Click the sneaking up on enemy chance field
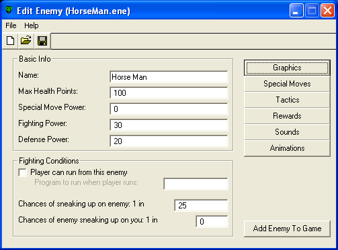This screenshot has width=338, height=250. 201,206
